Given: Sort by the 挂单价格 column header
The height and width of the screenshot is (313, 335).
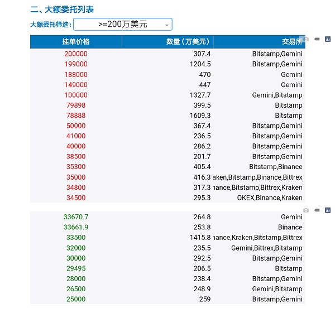Looking at the screenshot, I should pyautogui.click(x=76, y=42).
